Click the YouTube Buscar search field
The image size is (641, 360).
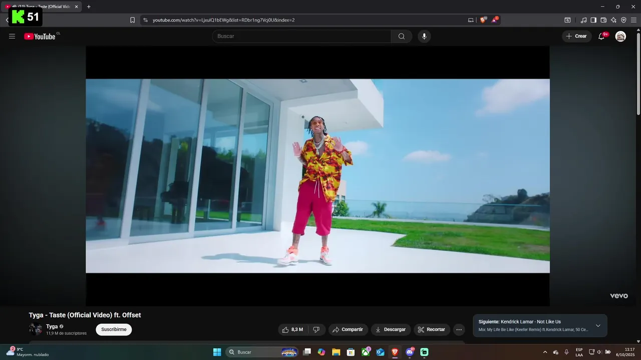tap(301, 36)
